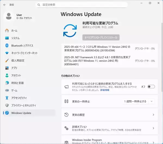Click すべてダウンロードしてインストール button
The width and height of the screenshot is (163, 144).
click(101, 37)
